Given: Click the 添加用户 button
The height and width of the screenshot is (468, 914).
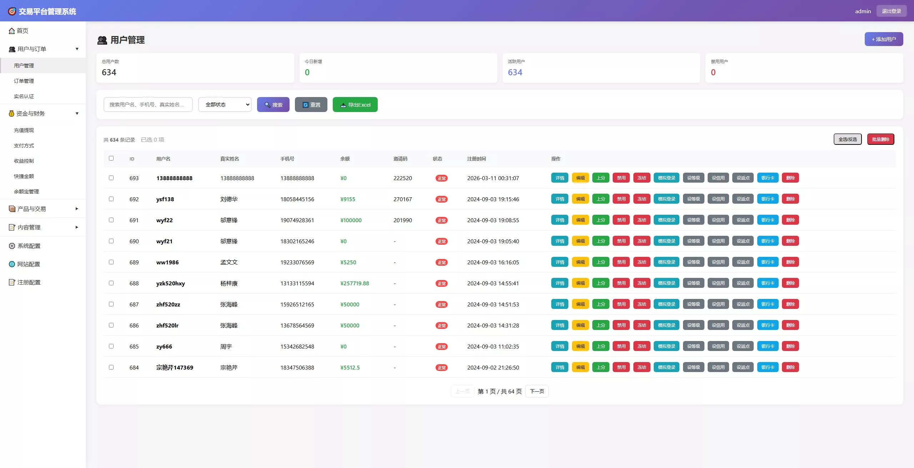Looking at the screenshot, I should [x=884, y=39].
